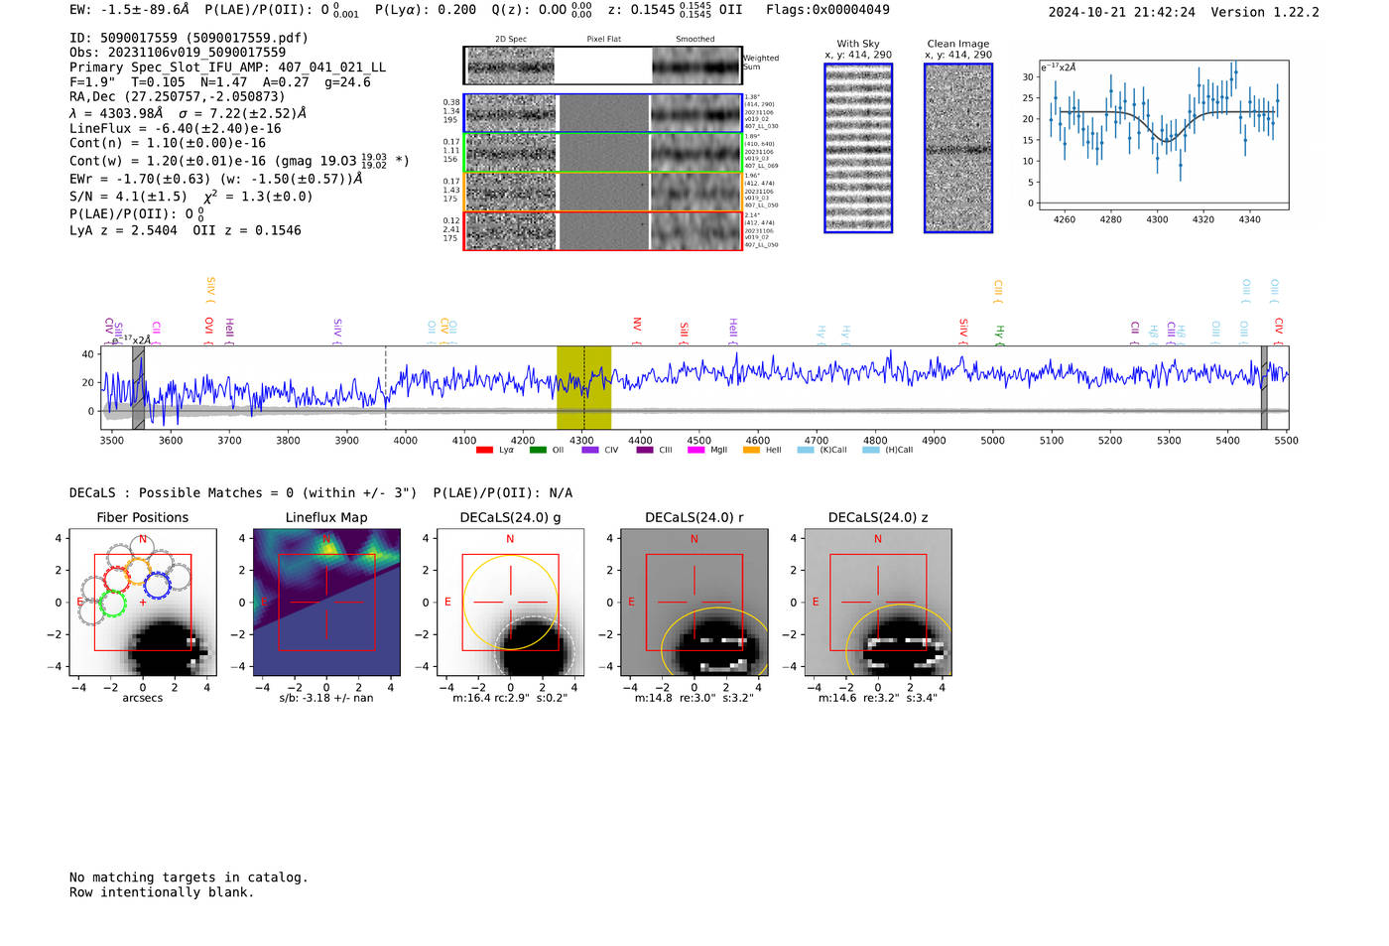Click the green fiber circle in Fiber Positions
The height and width of the screenshot is (946, 1389).
point(112,603)
